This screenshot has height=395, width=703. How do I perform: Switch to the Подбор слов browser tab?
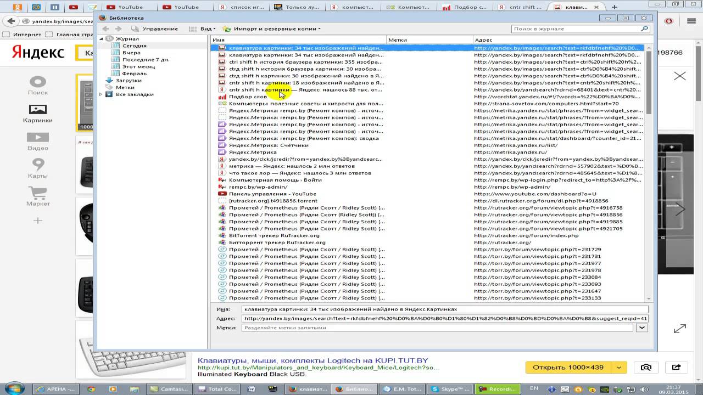464,7
